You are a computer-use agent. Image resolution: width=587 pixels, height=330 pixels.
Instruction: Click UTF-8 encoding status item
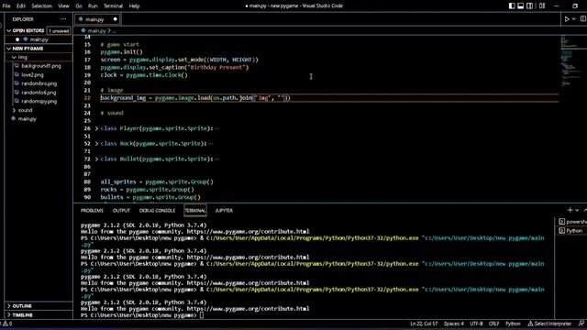(x=476, y=324)
